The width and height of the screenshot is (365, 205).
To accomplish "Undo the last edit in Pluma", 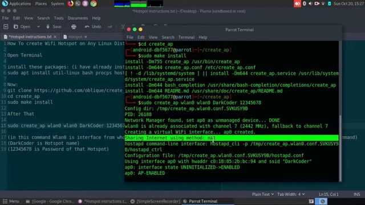I will tap(93, 27).
